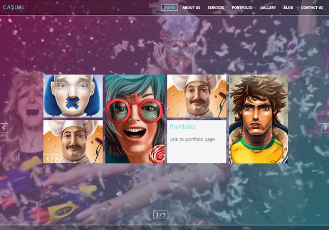Image resolution: width=329 pixels, height=230 pixels.
Task: Open the girl with red glasses illustration
Action: click(135, 119)
